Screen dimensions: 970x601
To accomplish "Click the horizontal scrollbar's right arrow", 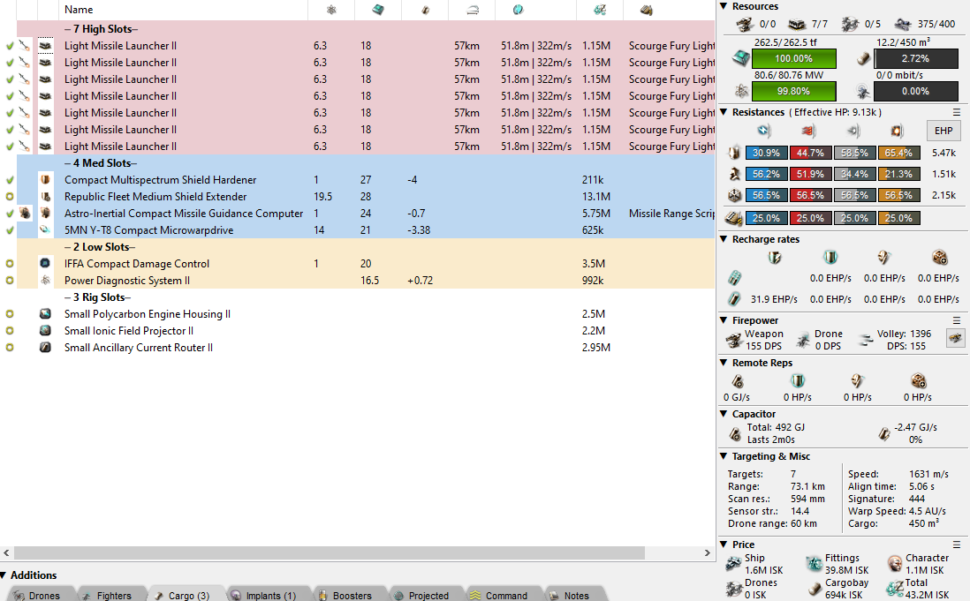I will [x=708, y=551].
